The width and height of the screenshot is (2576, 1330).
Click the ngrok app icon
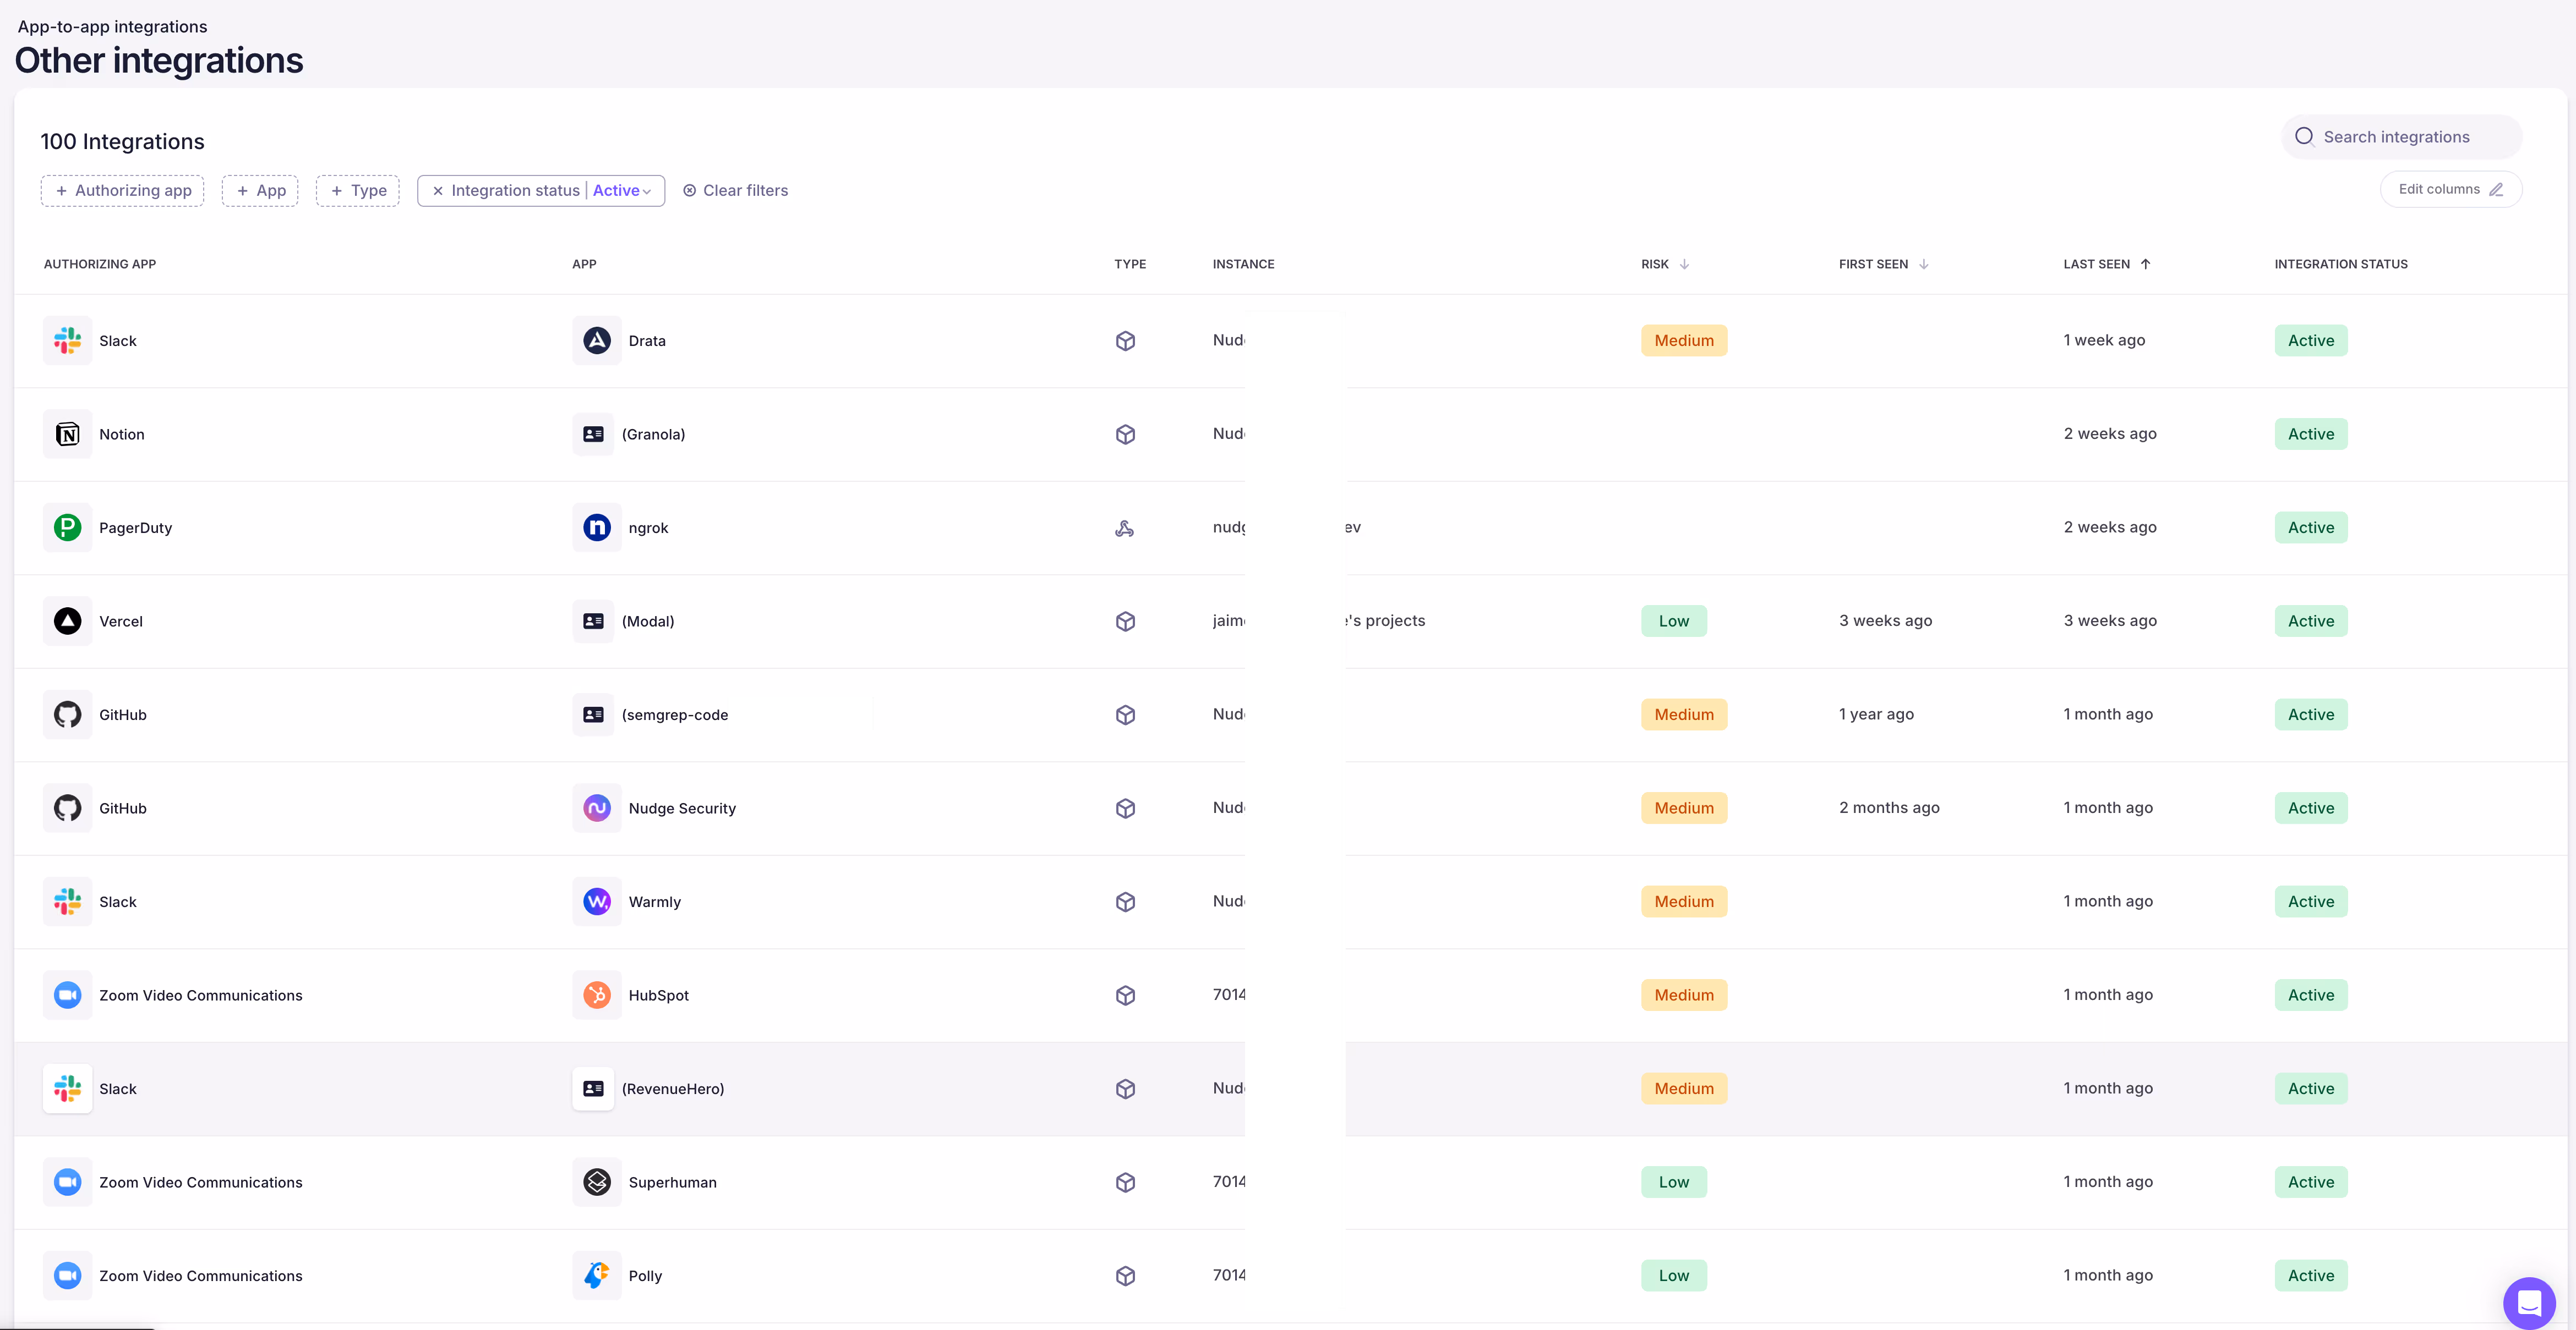click(x=597, y=527)
